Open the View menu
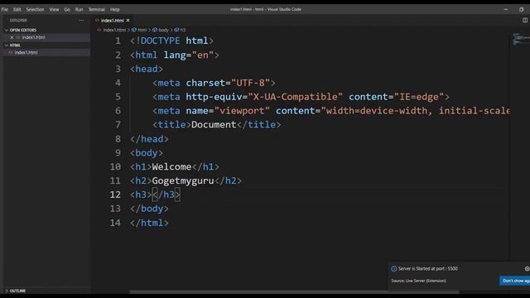This screenshot has height=298, width=530. coord(54,9)
